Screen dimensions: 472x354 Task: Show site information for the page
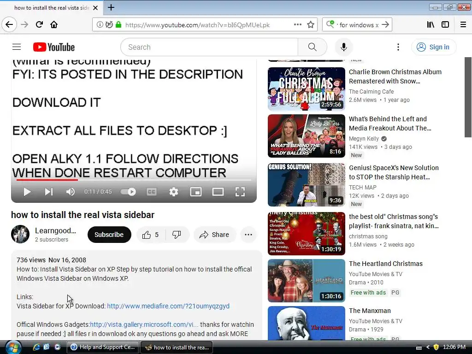click(100, 25)
